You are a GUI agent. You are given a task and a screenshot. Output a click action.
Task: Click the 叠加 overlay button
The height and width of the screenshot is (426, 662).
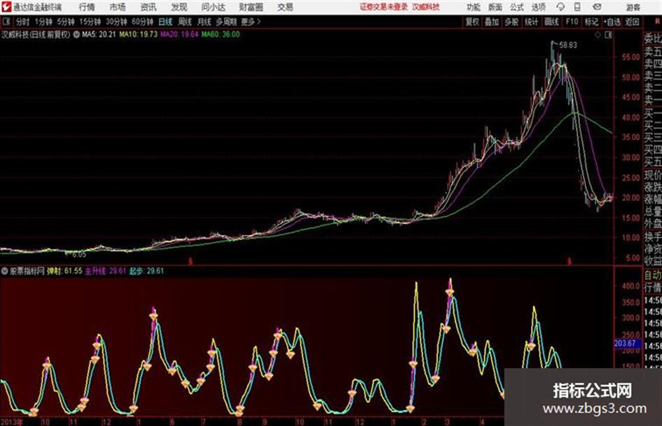[492, 22]
